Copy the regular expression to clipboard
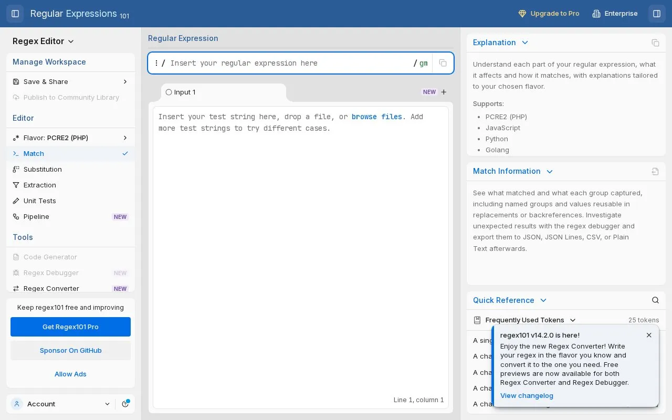The width and height of the screenshot is (672, 420). tap(443, 63)
